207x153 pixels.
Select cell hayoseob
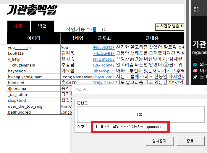tap(34, 71)
